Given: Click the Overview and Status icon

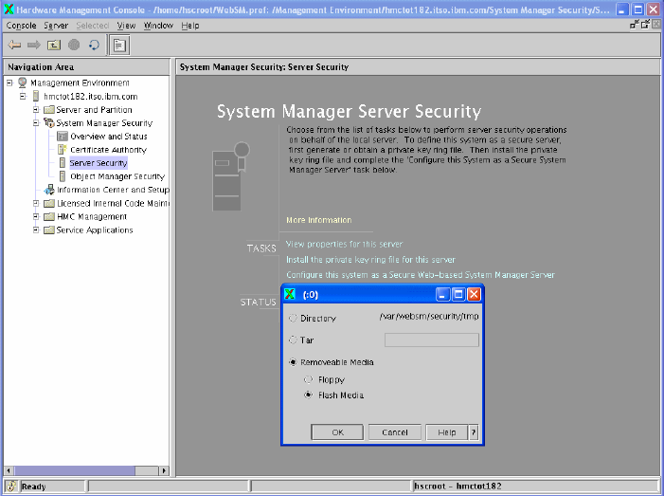Looking at the screenshot, I should click(x=63, y=137).
